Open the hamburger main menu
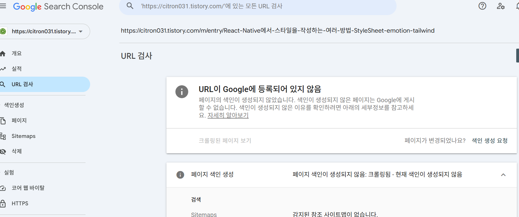This screenshot has height=217, width=519. pos(3,6)
